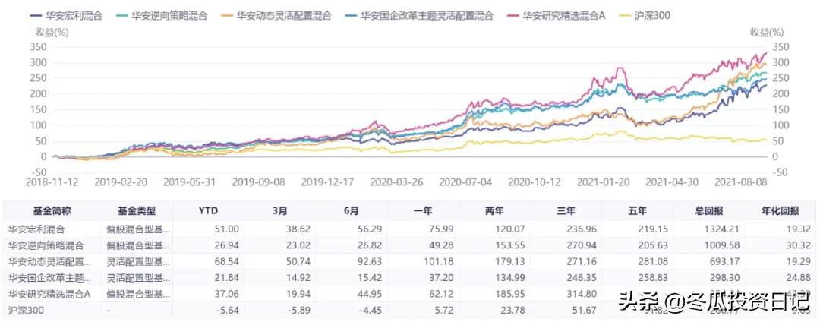The image size is (820, 322).
Task: Toggle the 华安国企改革主题灵活配置混合 legend series
Action: click(418, 15)
